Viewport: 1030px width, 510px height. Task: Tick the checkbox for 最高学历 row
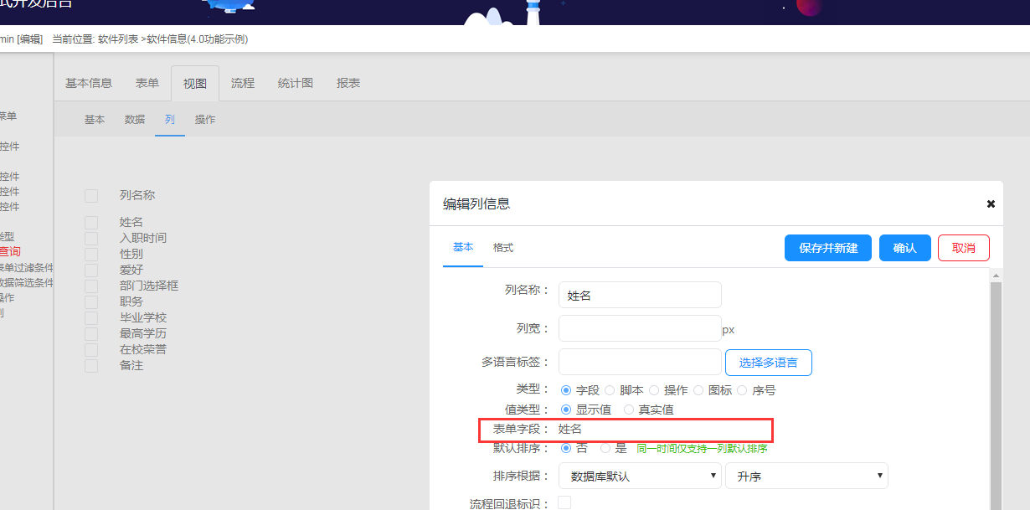[x=91, y=333]
